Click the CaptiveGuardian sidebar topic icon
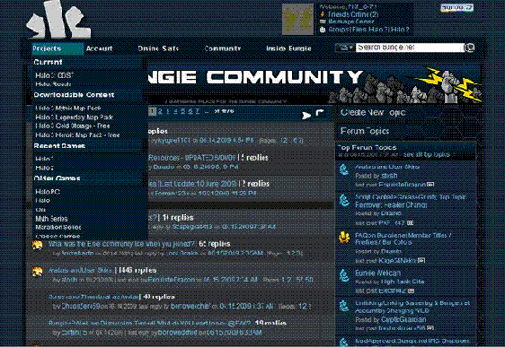The image size is (505, 347). 344,306
